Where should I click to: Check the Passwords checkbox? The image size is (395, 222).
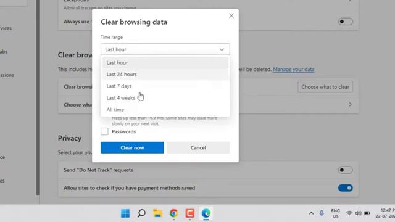104,131
